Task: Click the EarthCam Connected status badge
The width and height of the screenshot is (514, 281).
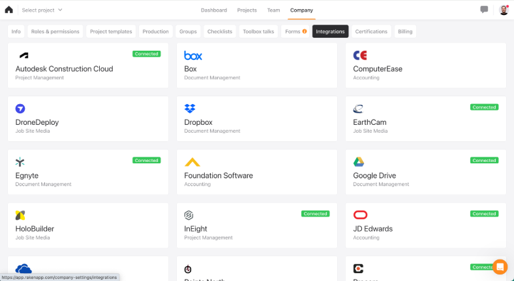Action: [484, 107]
